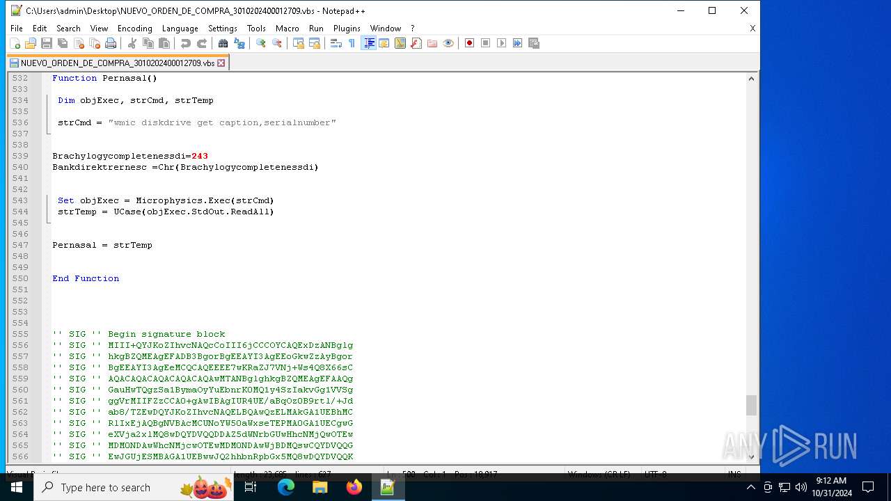This screenshot has height=501, width=891.
Task: Open Find with the binoculars icon
Action: coord(223,43)
